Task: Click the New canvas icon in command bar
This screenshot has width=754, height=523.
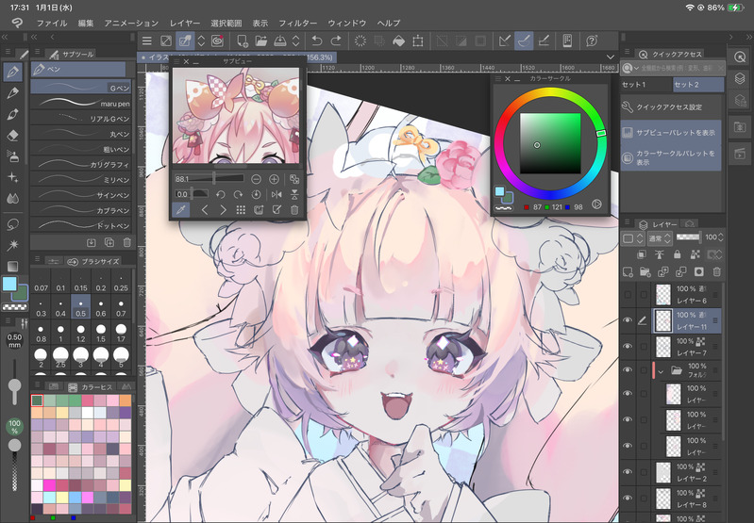Action: pos(243,41)
